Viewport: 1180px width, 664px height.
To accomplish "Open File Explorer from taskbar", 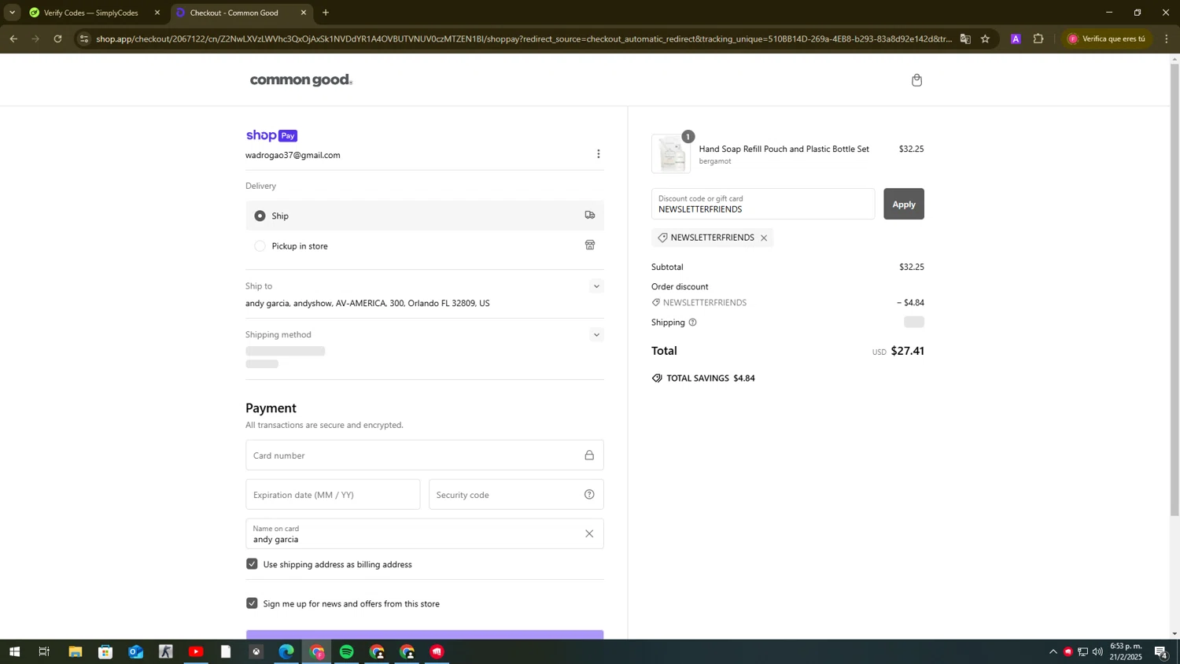I will pyautogui.click(x=75, y=651).
